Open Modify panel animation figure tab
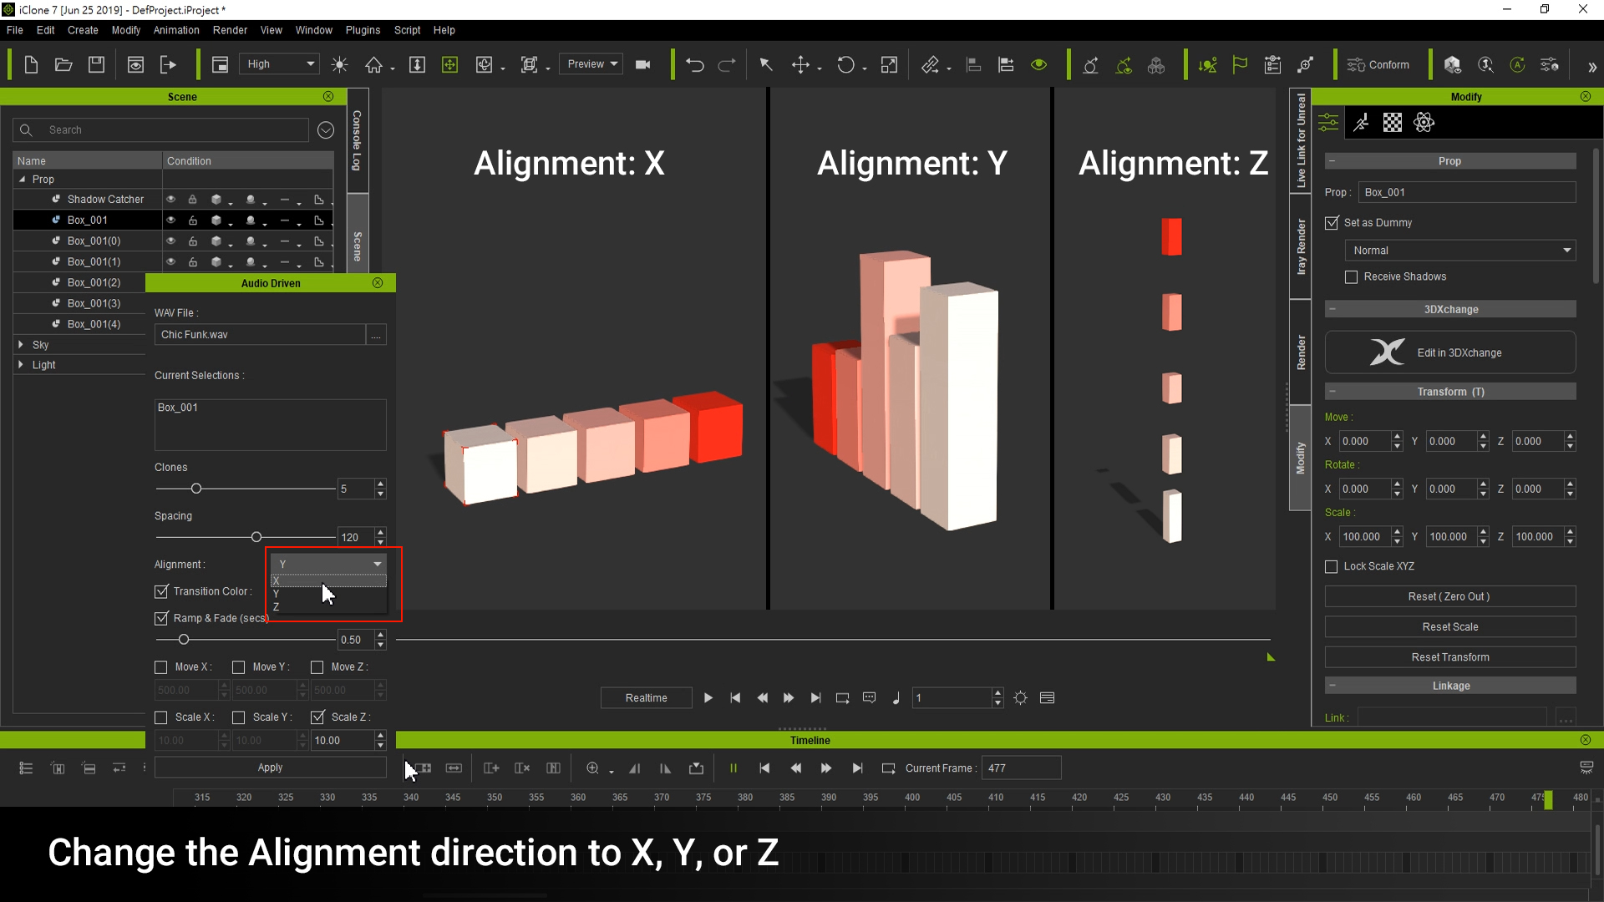The width and height of the screenshot is (1604, 902). (x=1361, y=123)
